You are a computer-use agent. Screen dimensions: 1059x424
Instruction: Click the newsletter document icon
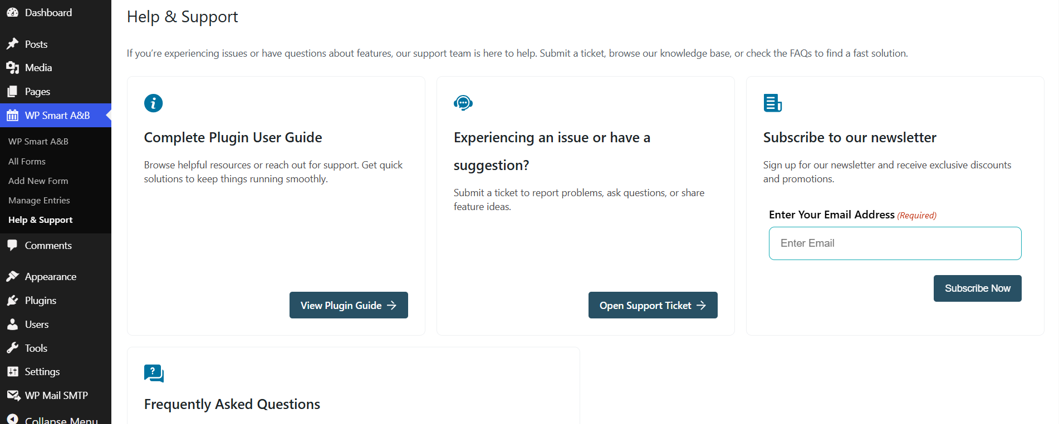tap(773, 103)
